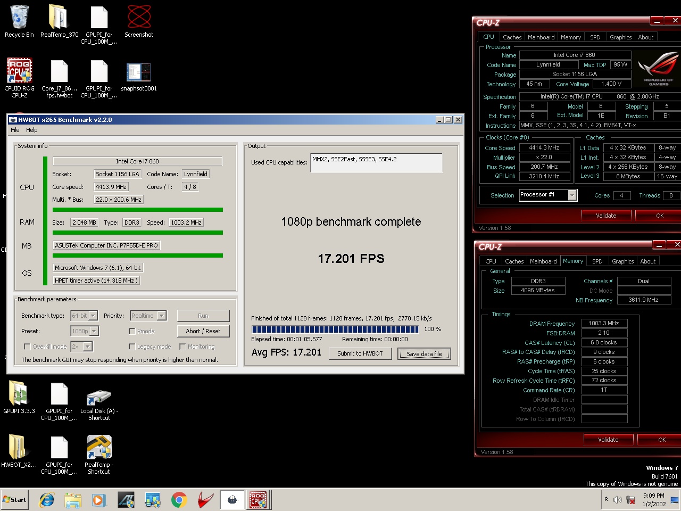Launch CPUID ROG CPU-Z desktop shortcut

pos(19,78)
